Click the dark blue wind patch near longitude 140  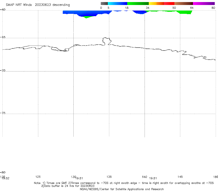point(140,12)
